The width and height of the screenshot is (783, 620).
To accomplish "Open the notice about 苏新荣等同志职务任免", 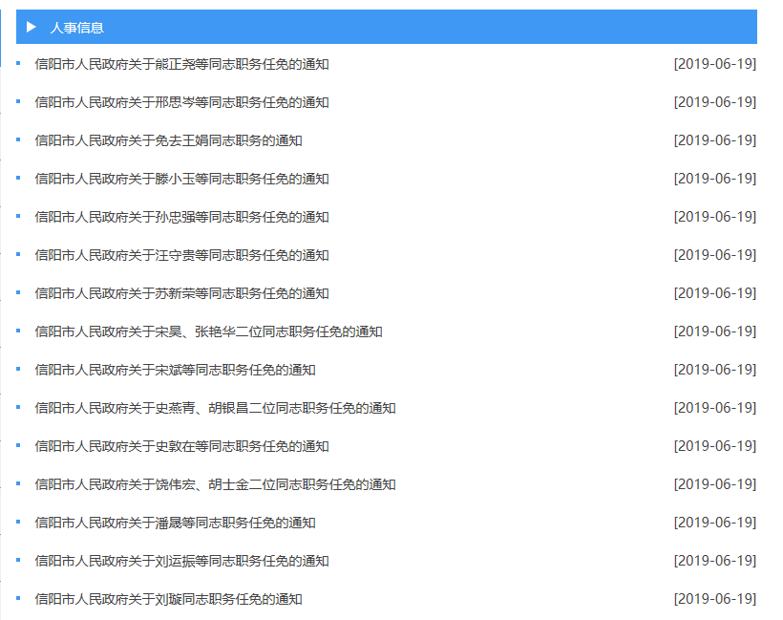I will point(181,293).
